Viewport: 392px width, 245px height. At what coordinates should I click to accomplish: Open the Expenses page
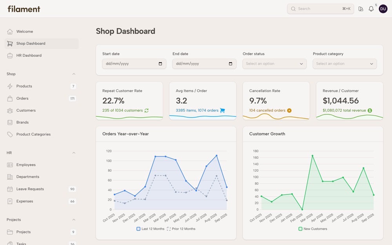(24, 201)
